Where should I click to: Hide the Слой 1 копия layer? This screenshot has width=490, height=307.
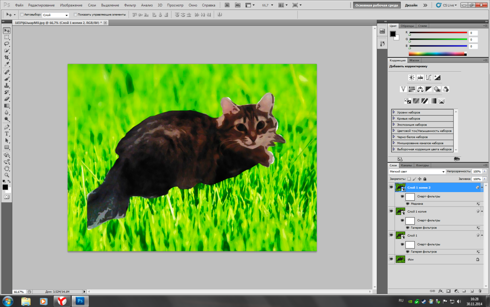(x=391, y=211)
